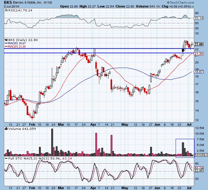Screen dimensions: 208x190
Task: Click the black line marker before Full STO
Action: pyautogui.click(x=6, y=159)
